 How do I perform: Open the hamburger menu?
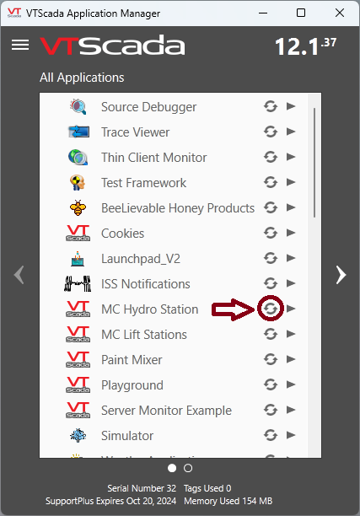pyautogui.click(x=20, y=45)
